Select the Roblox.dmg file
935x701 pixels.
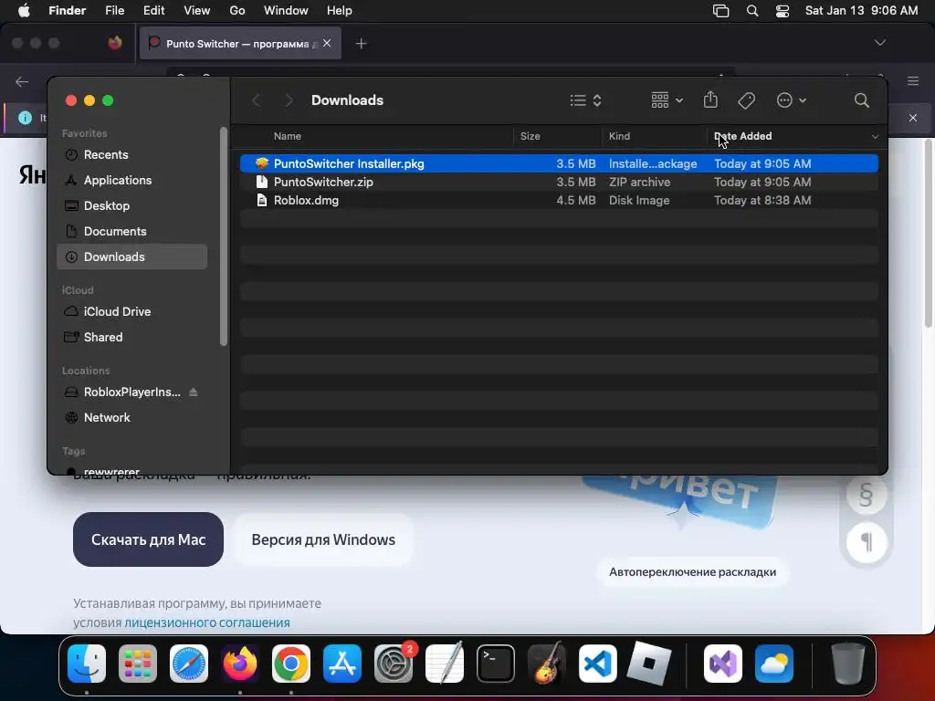point(559,201)
